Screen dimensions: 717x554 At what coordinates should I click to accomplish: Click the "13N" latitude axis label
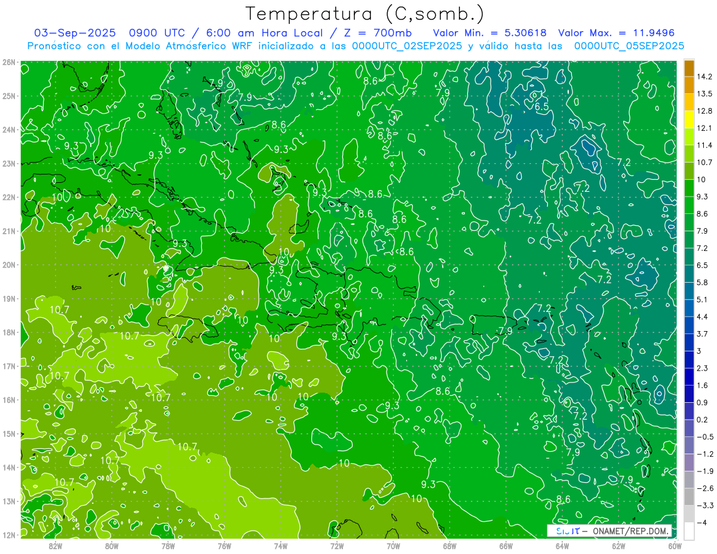tap(8, 501)
